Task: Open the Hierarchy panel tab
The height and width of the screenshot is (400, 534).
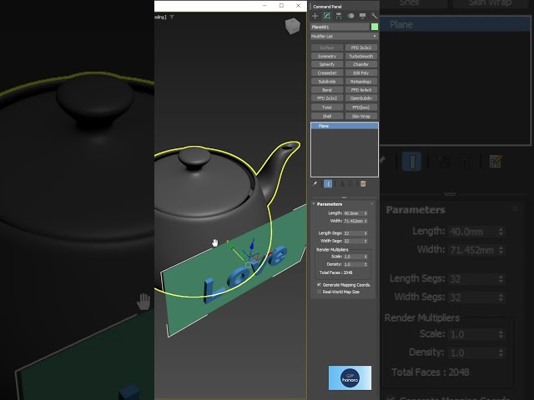Action: 339,16
